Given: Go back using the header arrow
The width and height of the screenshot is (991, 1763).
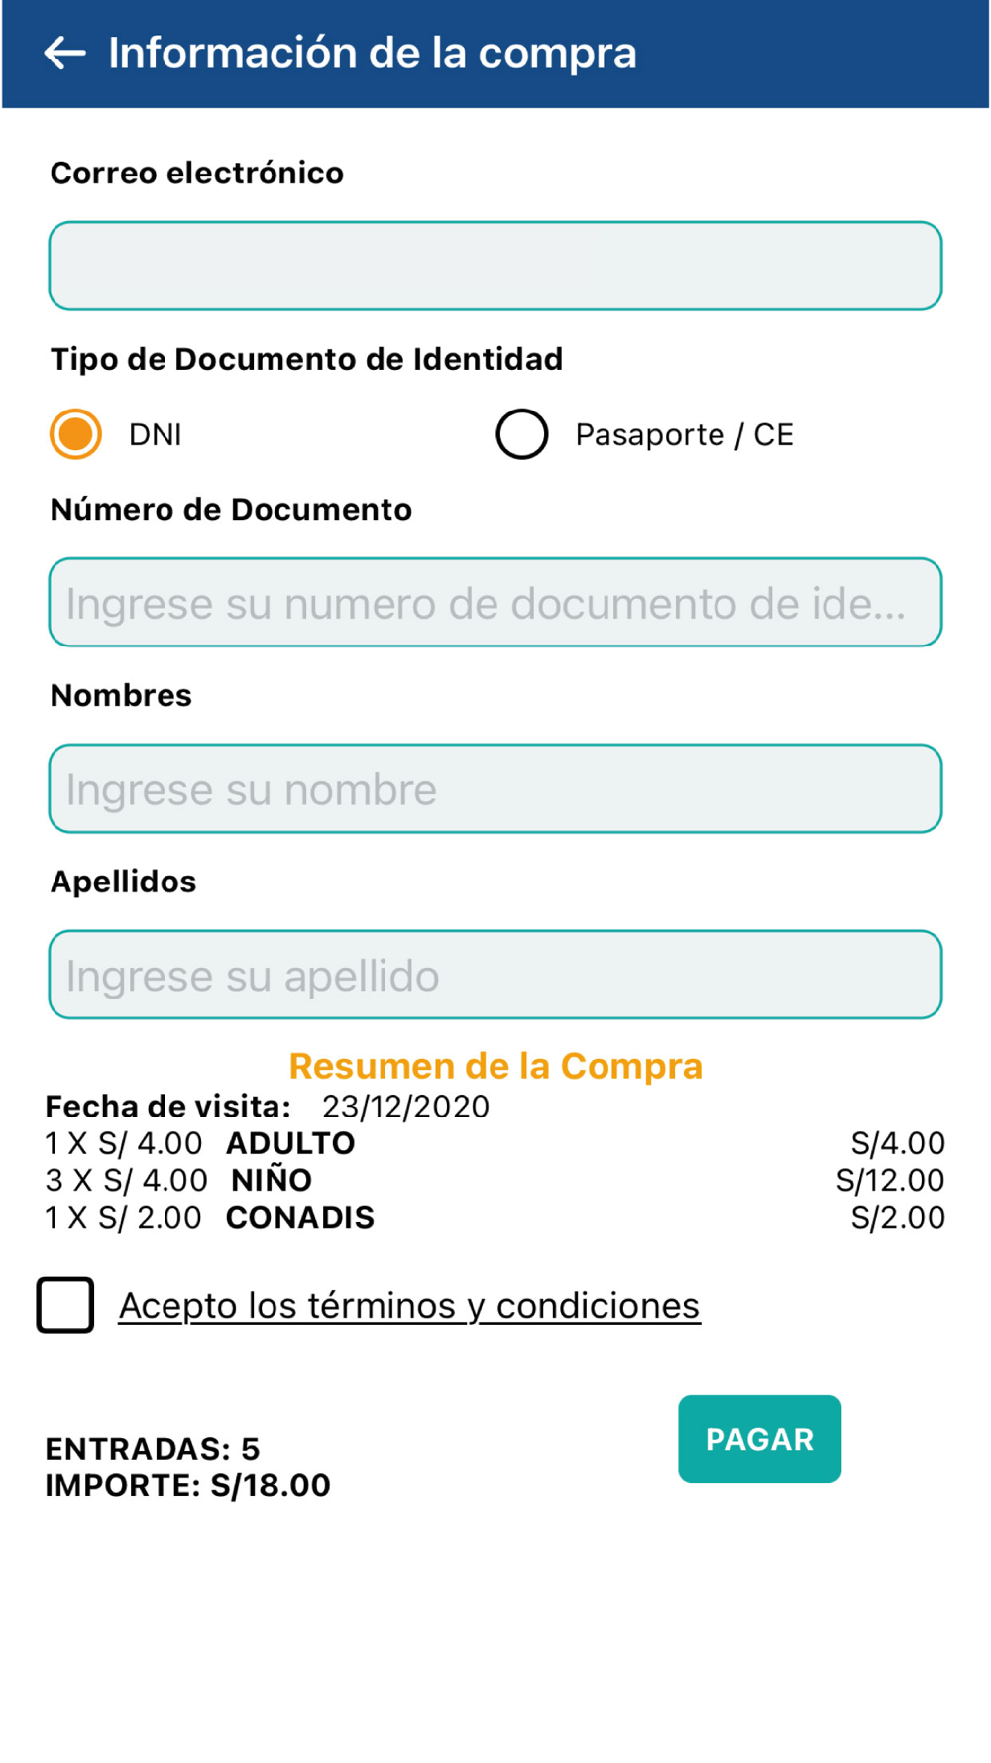Looking at the screenshot, I should 65,54.
